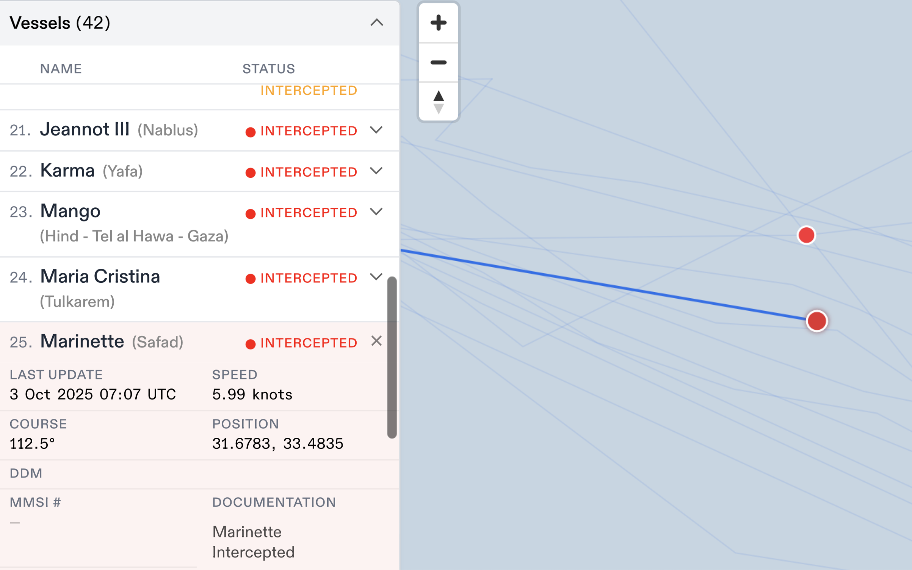Expand Karma vessel details
The image size is (912, 570).
(376, 171)
